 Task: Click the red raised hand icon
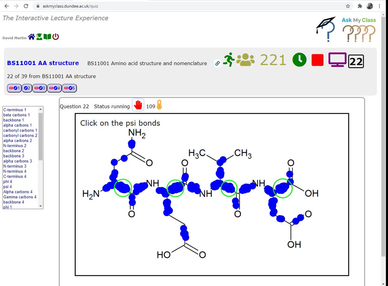[138, 105]
